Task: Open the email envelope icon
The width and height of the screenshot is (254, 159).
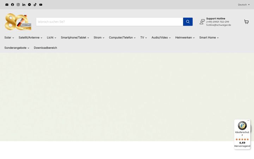Action: (7, 5)
